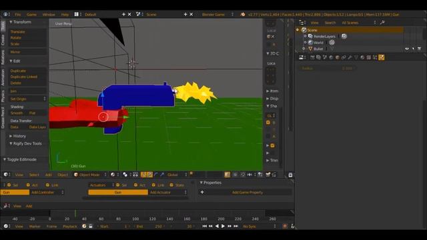The height and width of the screenshot is (240, 427).
Task: Jump to the last frame
Action: [236, 226]
